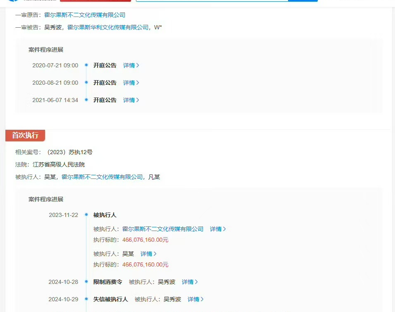The width and height of the screenshot is (395, 312).
Task: Click timeline dot for 2020-07-21 09:00
Action: 86,65
